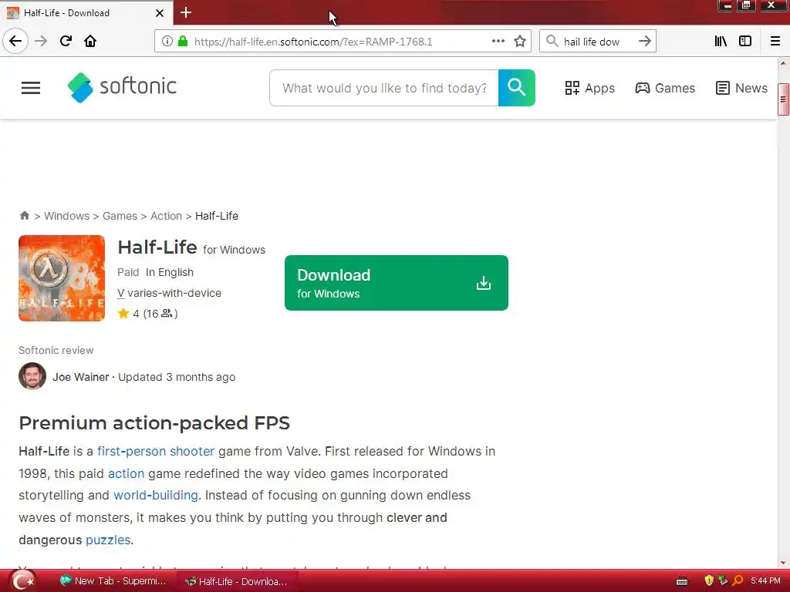Reload the current page

(66, 41)
